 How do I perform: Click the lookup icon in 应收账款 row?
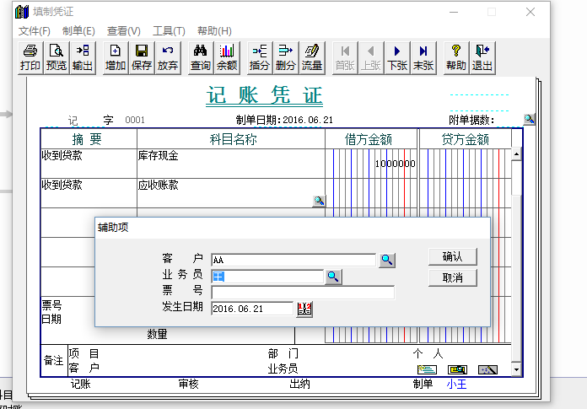[319, 201]
